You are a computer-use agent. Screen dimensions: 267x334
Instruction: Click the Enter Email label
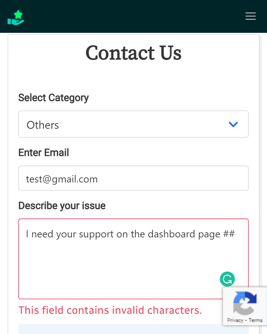(43, 152)
